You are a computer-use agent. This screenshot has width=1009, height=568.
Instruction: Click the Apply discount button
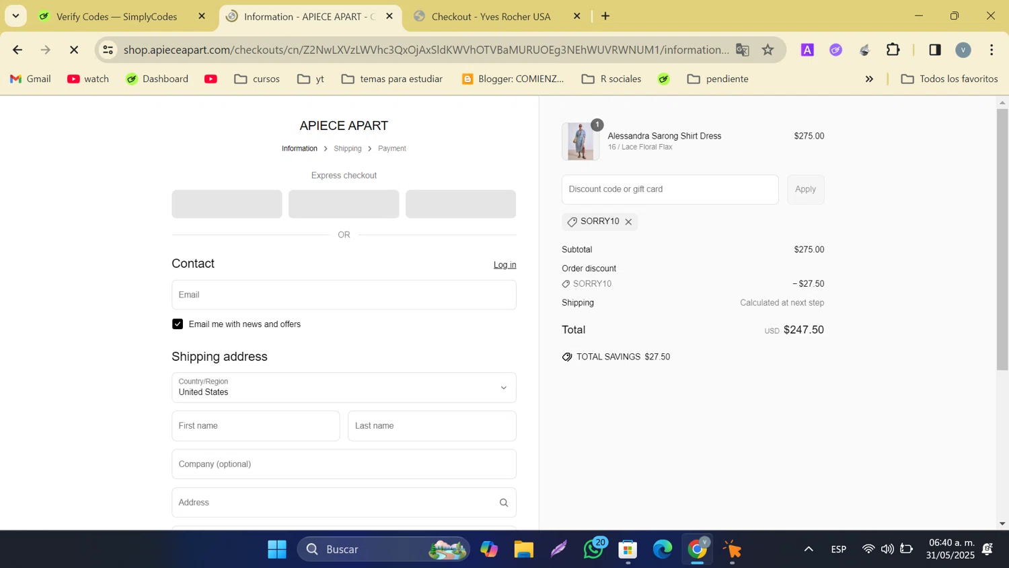[805, 190]
